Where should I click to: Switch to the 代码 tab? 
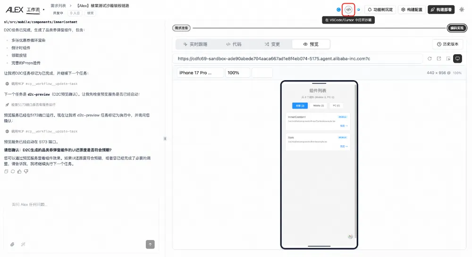click(234, 44)
